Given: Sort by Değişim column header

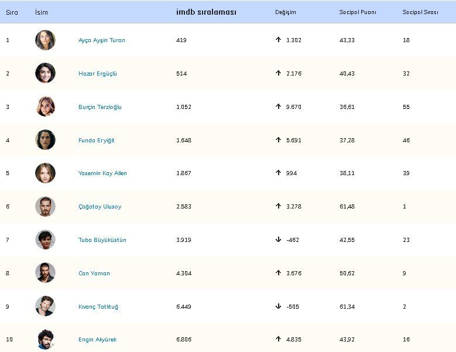Looking at the screenshot, I should [285, 12].
